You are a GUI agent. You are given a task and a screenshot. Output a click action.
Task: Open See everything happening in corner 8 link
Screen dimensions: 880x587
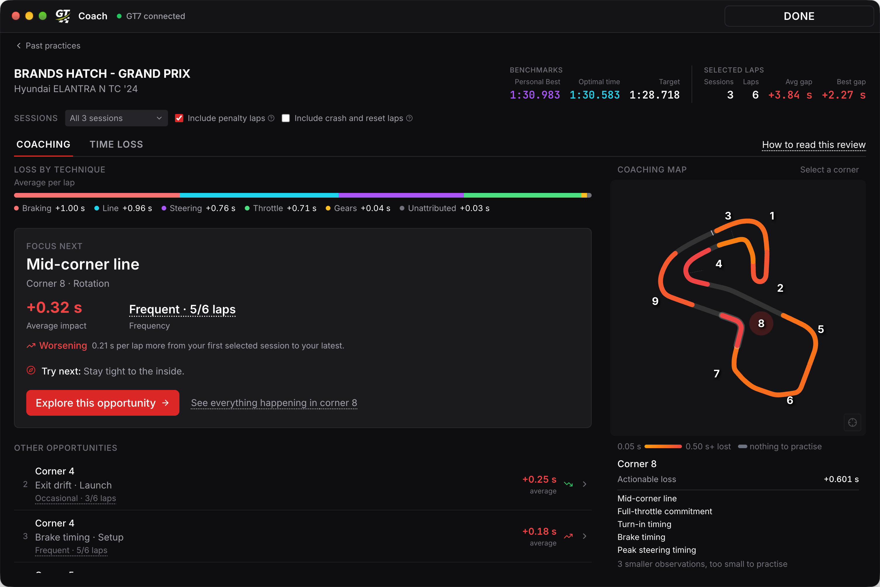click(x=274, y=403)
